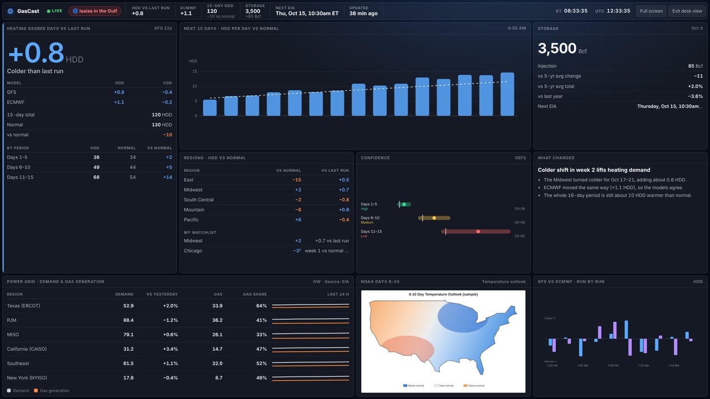Select the Days 1–5 period row
The width and height of the screenshot is (710, 399).
[89, 157]
